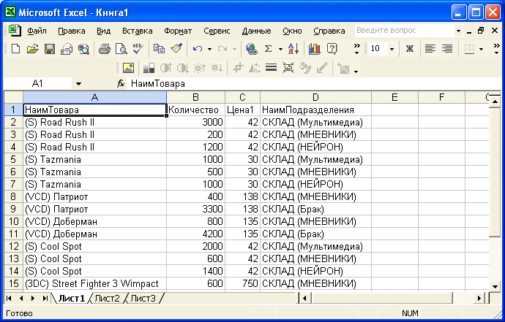Image resolution: width=505 pixels, height=322 pixels.
Task: Click the Redo arrow icon
Action: [222, 49]
